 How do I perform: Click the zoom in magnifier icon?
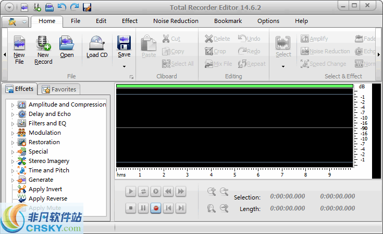(212, 191)
